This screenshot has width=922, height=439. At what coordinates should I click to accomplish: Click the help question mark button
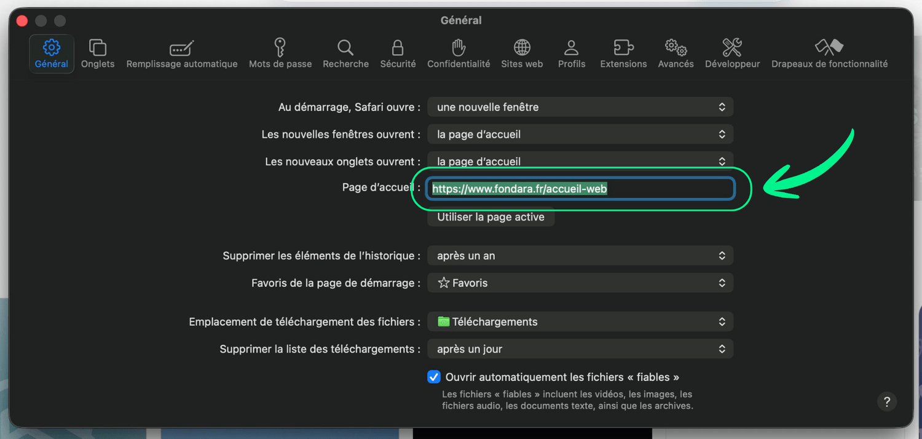886,402
